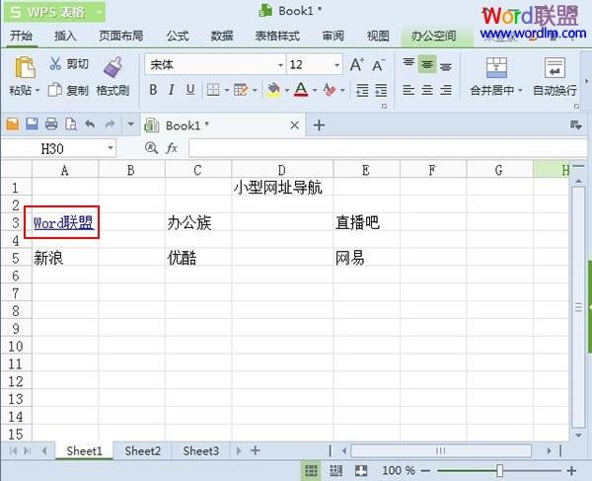Expand the Paste options arrow

coord(37,91)
